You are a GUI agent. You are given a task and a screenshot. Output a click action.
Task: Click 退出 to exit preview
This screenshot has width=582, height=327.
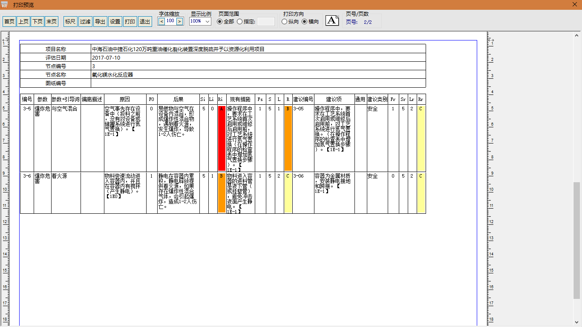(x=145, y=21)
